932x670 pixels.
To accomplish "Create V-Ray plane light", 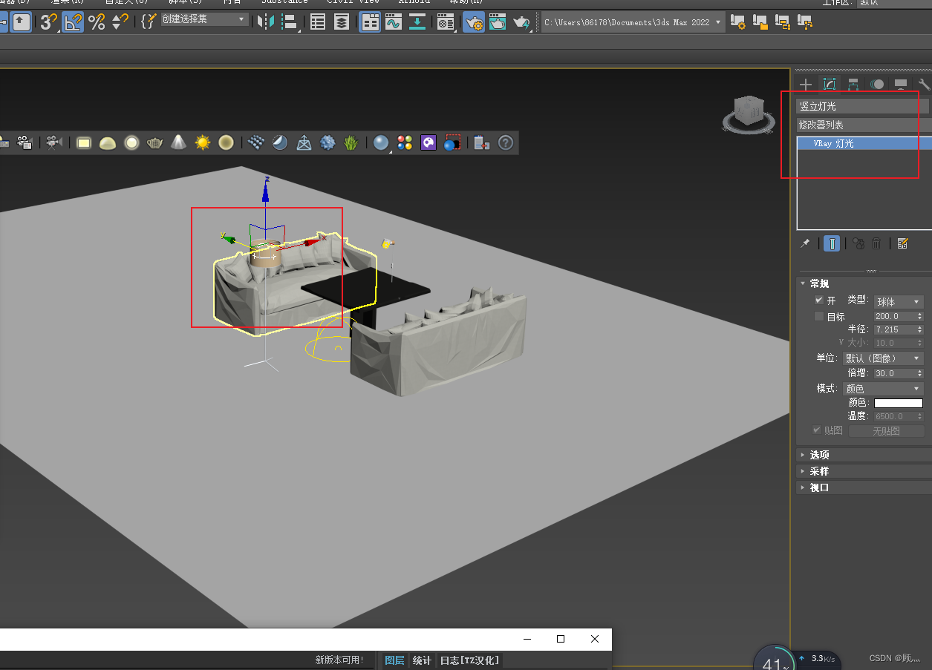I will [84, 142].
